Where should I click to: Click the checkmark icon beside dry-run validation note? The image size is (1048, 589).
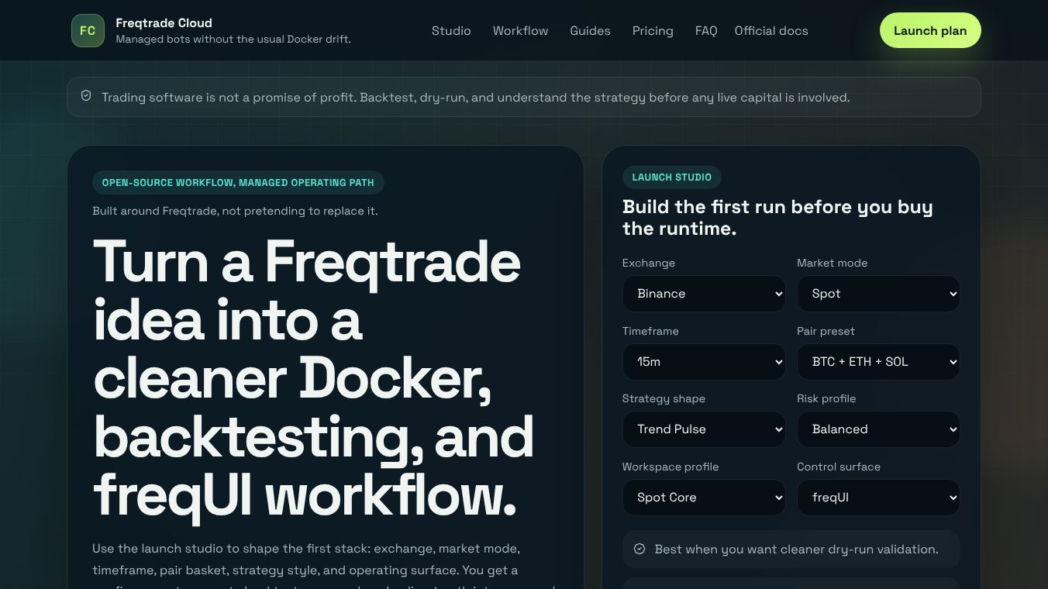coord(639,549)
